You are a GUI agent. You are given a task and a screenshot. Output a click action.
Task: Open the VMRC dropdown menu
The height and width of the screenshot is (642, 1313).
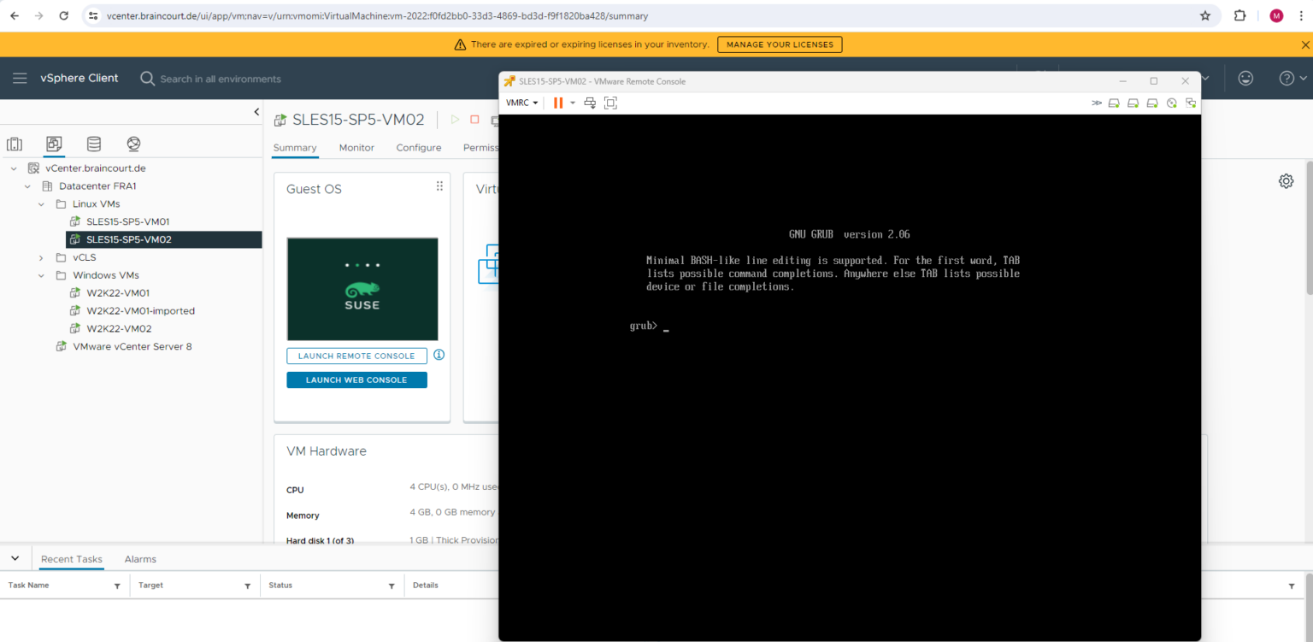pos(521,103)
